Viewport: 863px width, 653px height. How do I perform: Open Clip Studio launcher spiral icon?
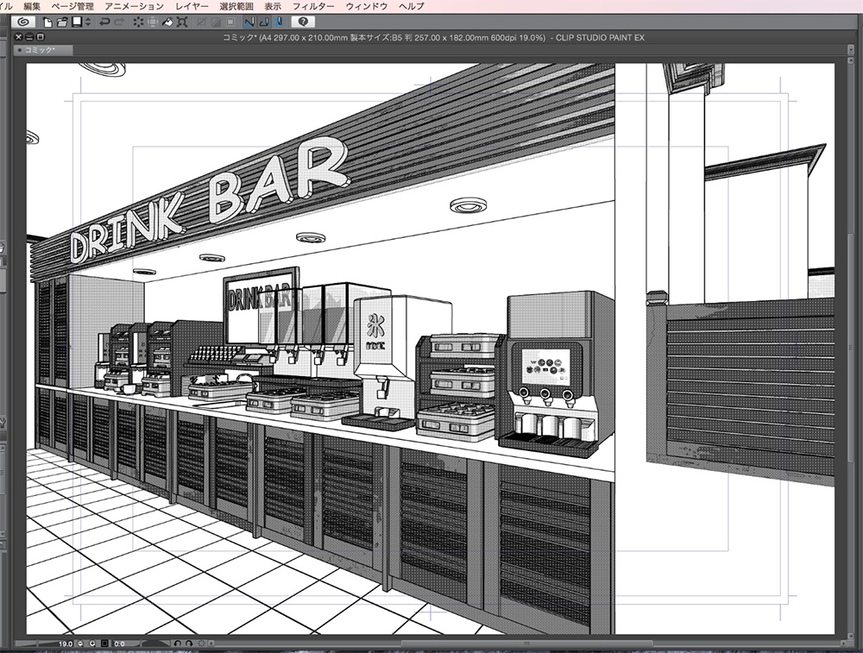[22, 22]
